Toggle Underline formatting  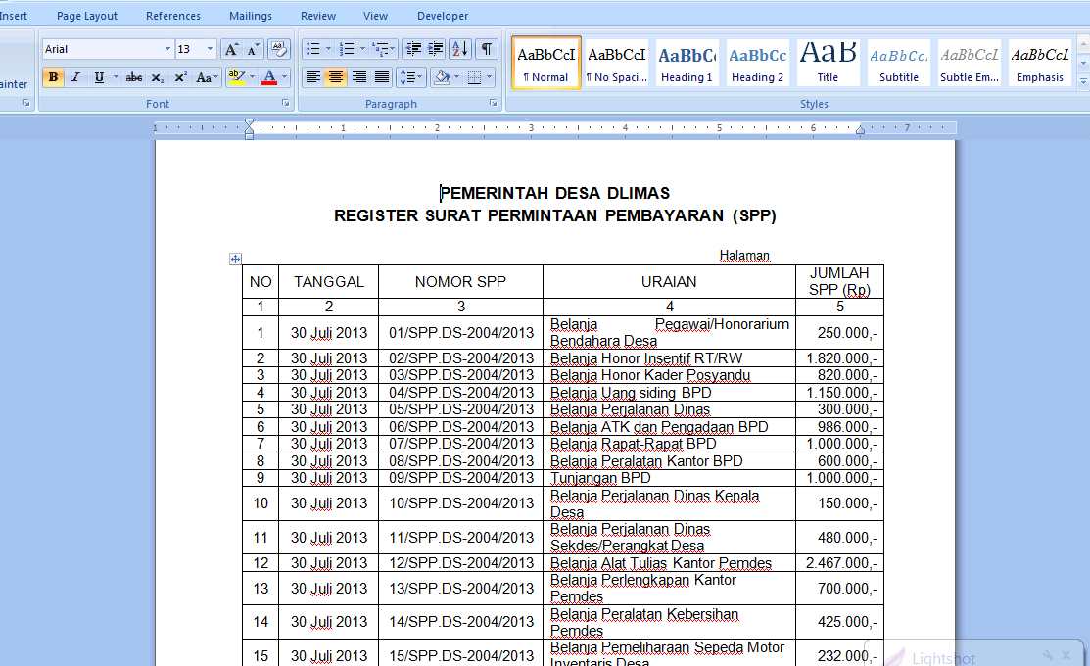pyautogui.click(x=99, y=77)
